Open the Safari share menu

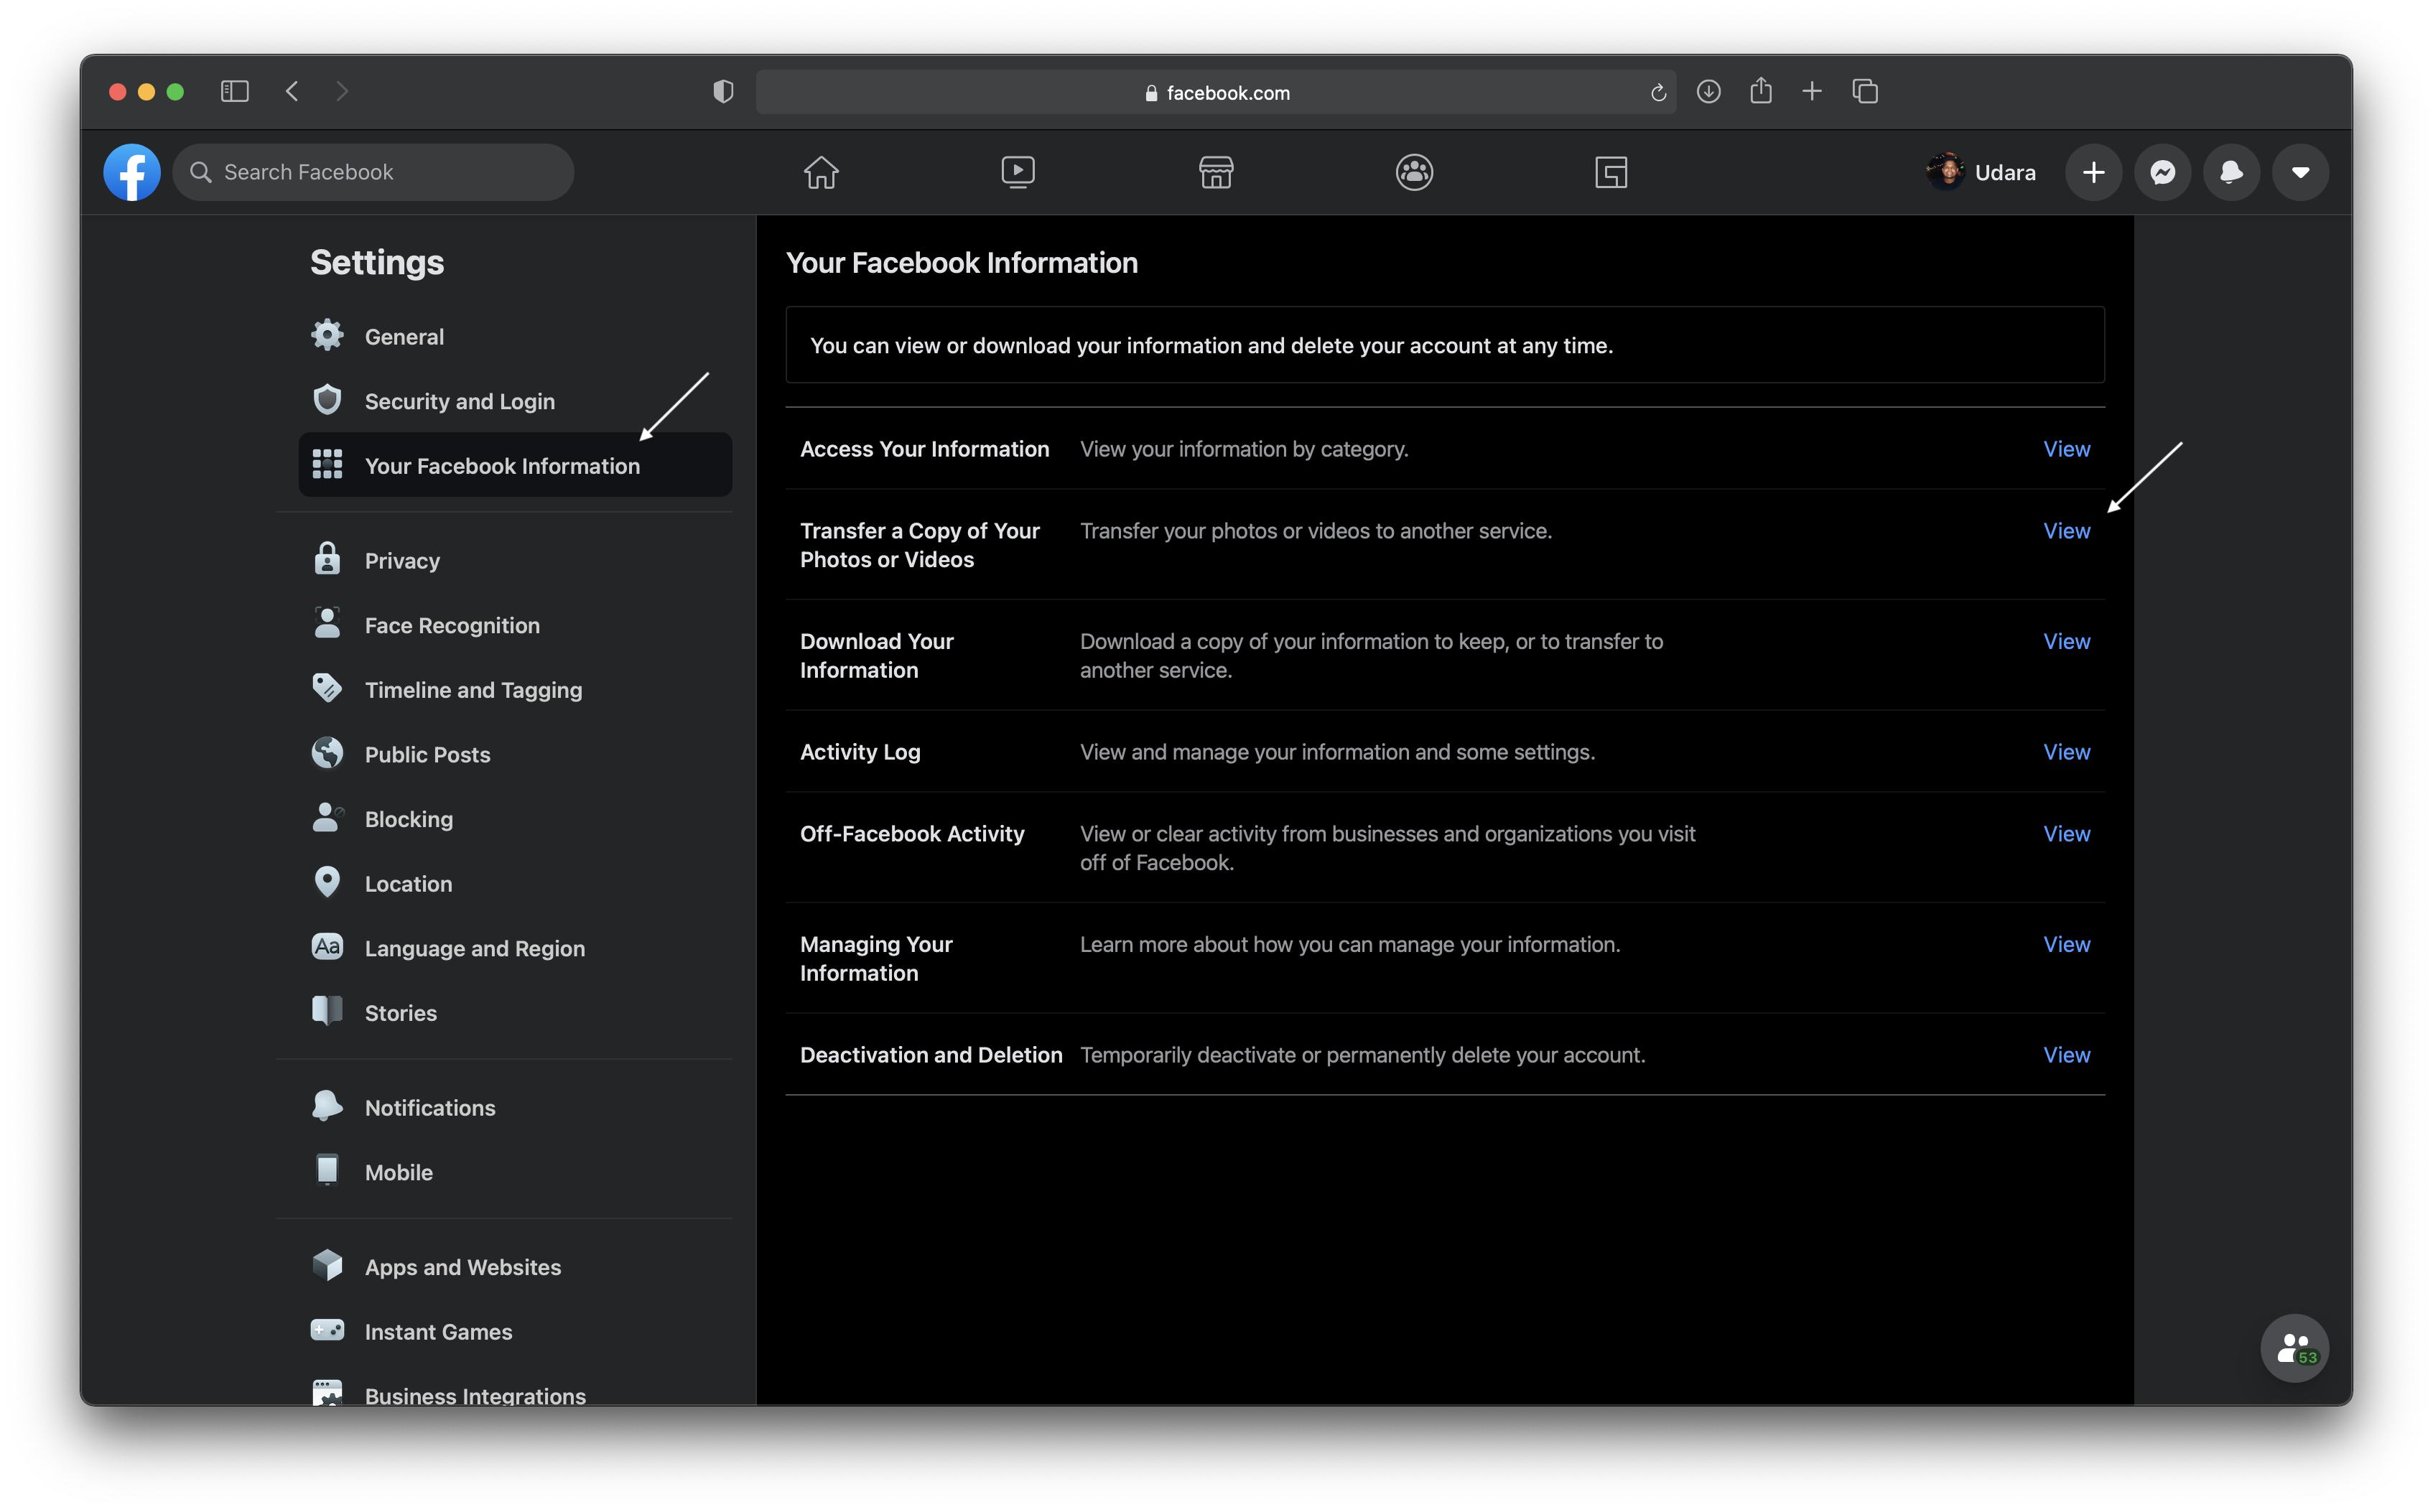[1760, 91]
